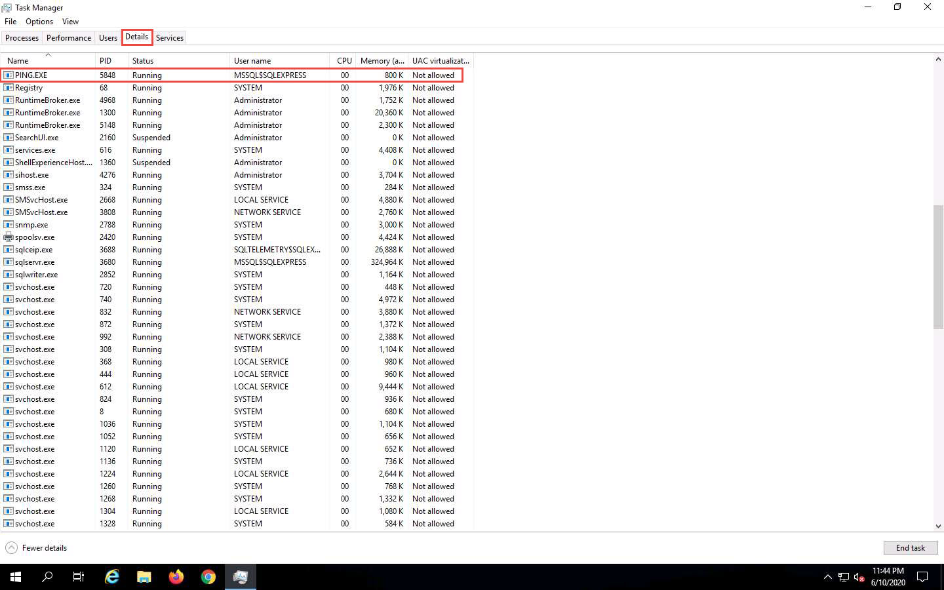This screenshot has height=590, width=944.
Task: Open the notification center icon
Action: click(922, 577)
